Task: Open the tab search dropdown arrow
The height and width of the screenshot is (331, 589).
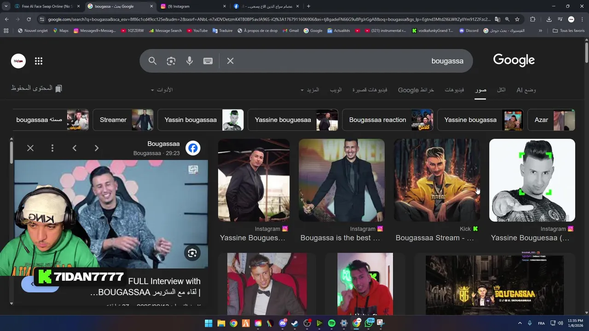Action: tap(6, 6)
